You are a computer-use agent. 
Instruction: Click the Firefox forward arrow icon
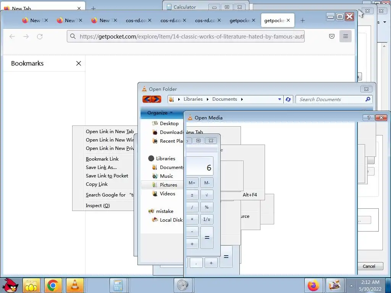26,37
